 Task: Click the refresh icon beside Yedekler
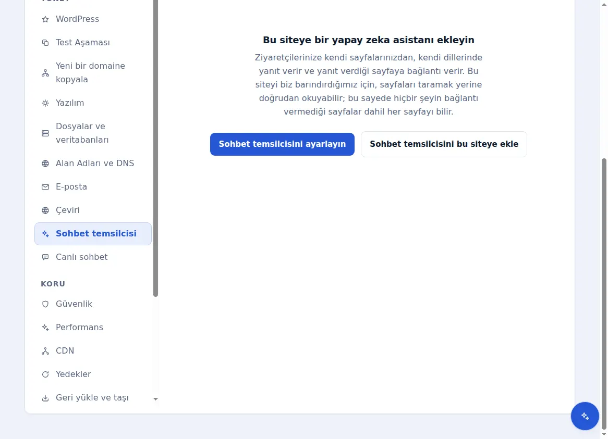[x=45, y=374]
